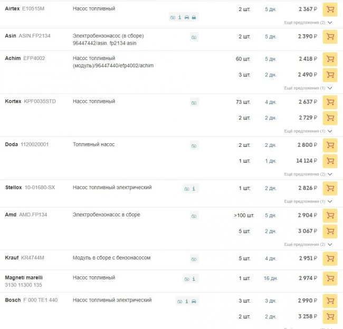Expand more offers under Achim EFP4002
This screenshot has width=343, height=329.
coord(308,88)
